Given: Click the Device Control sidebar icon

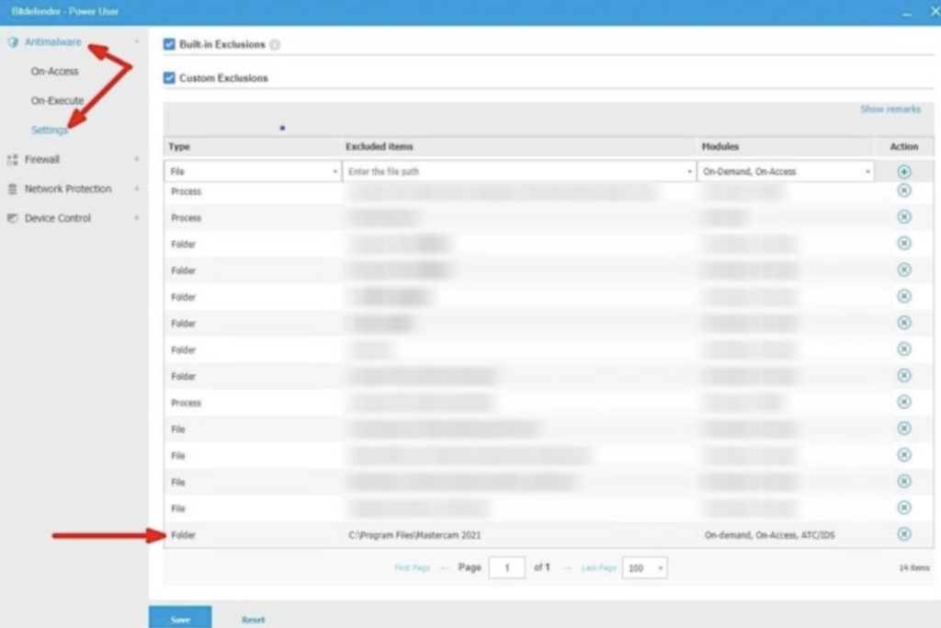Looking at the screenshot, I should [12, 218].
